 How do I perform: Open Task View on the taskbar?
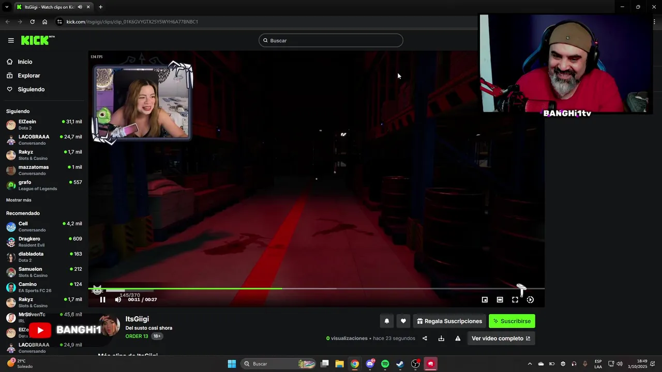pyautogui.click(x=325, y=364)
